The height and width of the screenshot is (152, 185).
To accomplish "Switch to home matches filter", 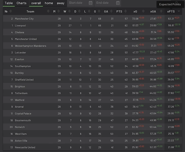I will 49,3.
